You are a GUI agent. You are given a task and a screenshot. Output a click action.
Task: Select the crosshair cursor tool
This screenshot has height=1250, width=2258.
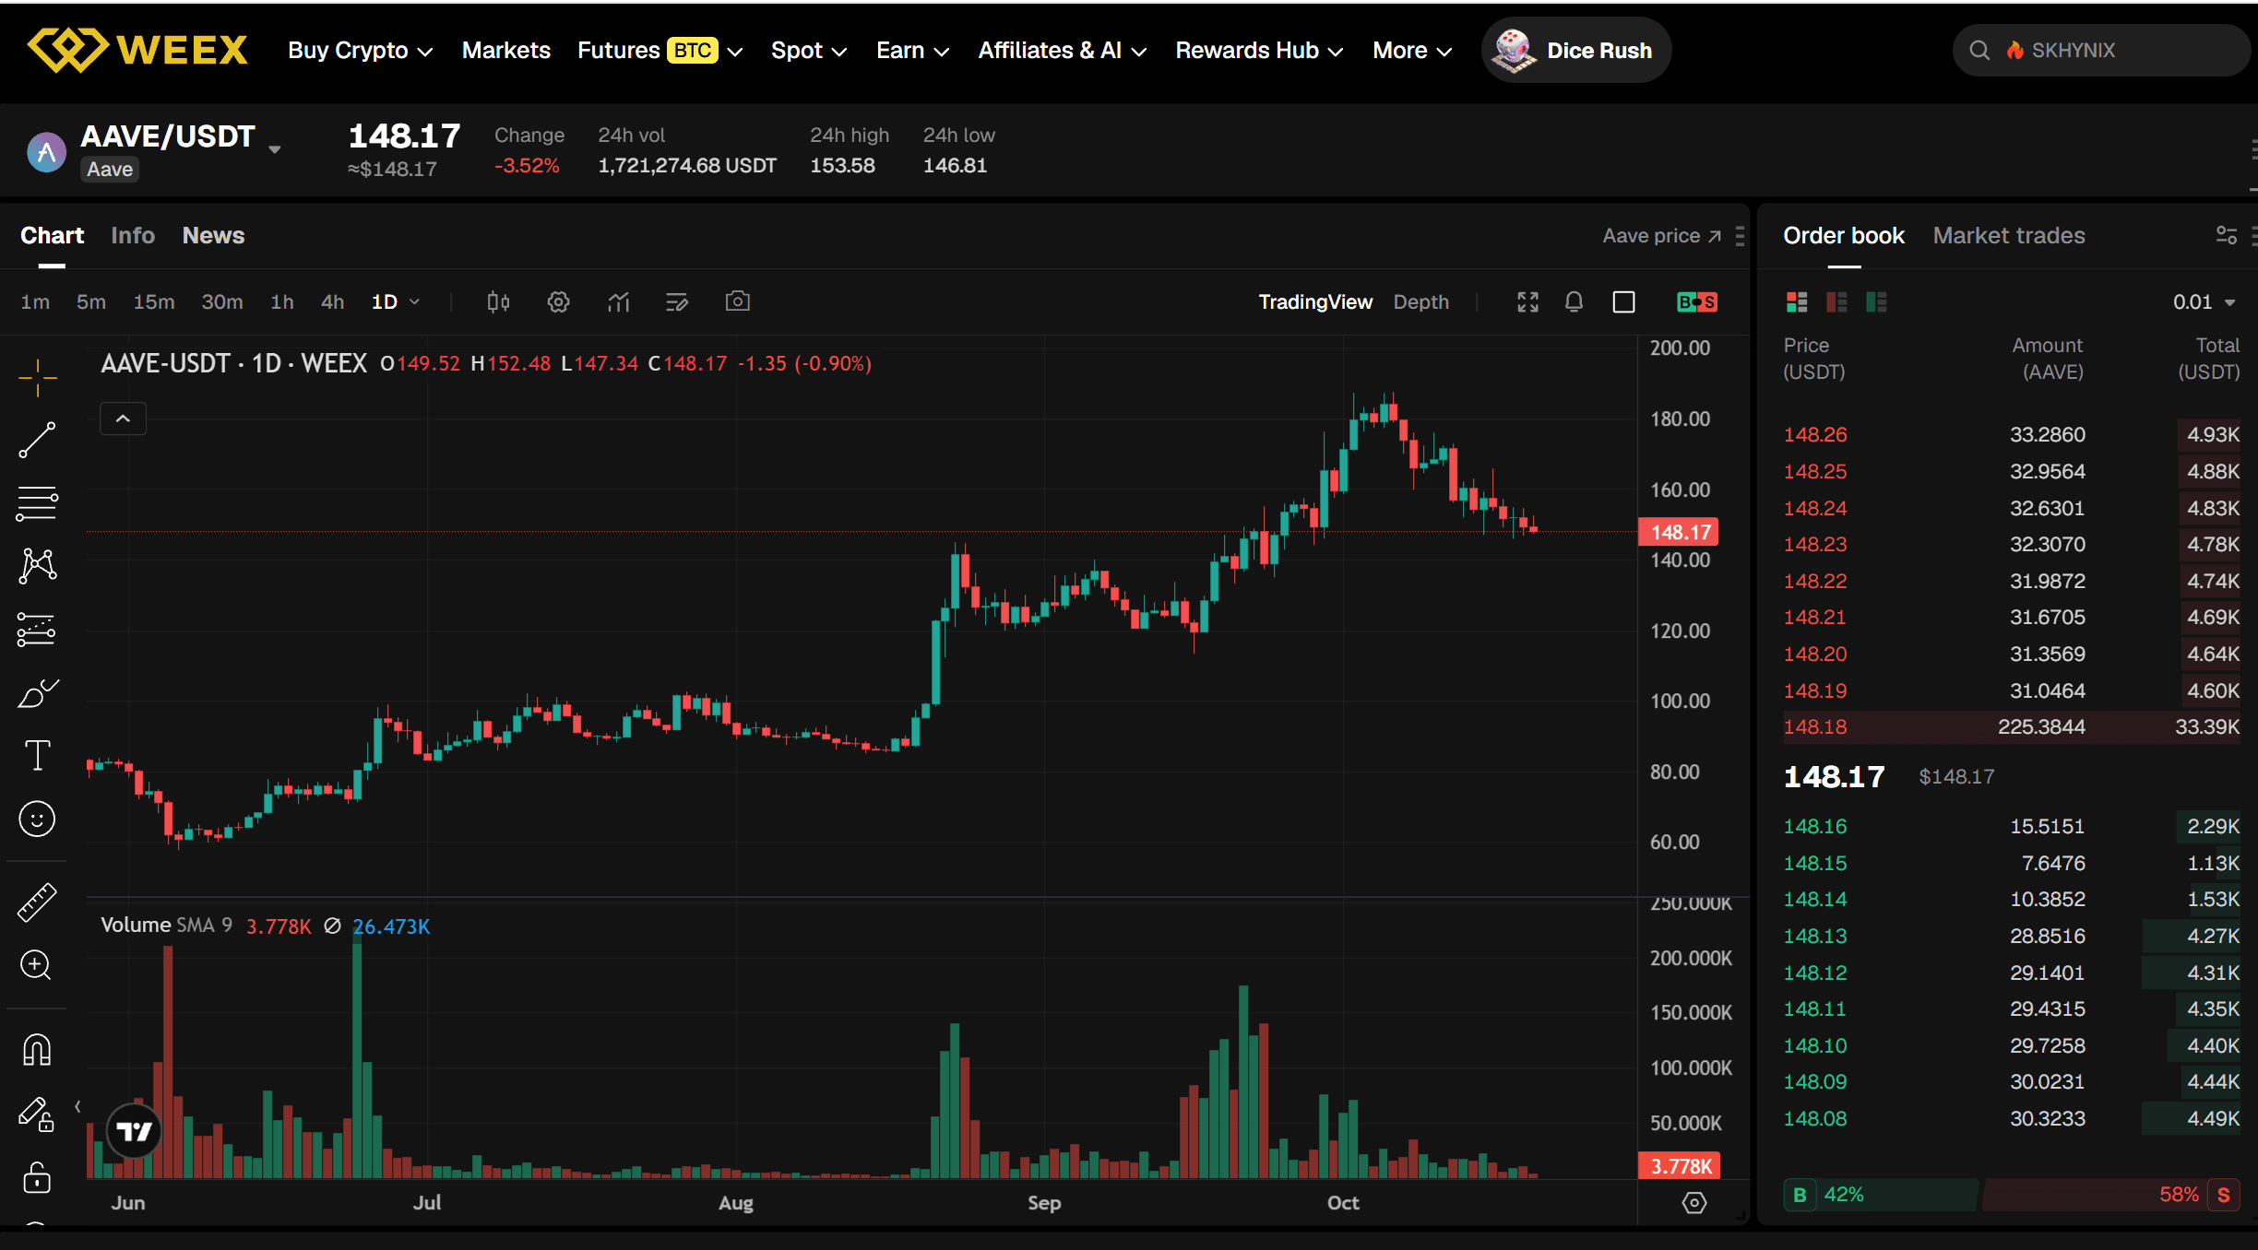pos(37,377)
